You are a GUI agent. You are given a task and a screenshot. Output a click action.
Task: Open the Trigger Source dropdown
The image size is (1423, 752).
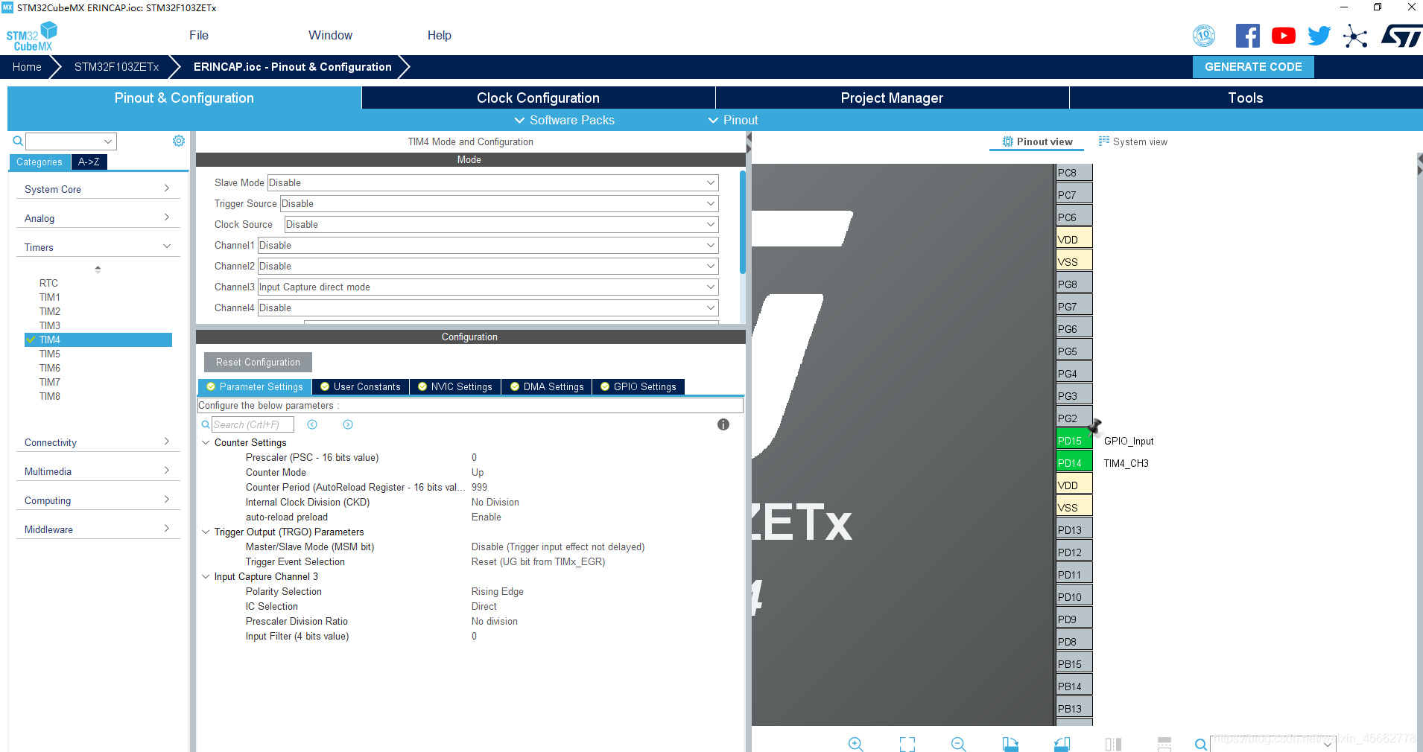click(499, 203)
